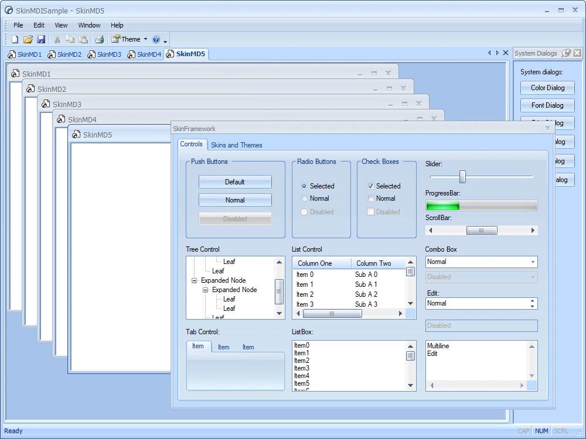Click the Open folder toolbar icon
This screenshot has width=586, height=439.
tap(28, 39)
